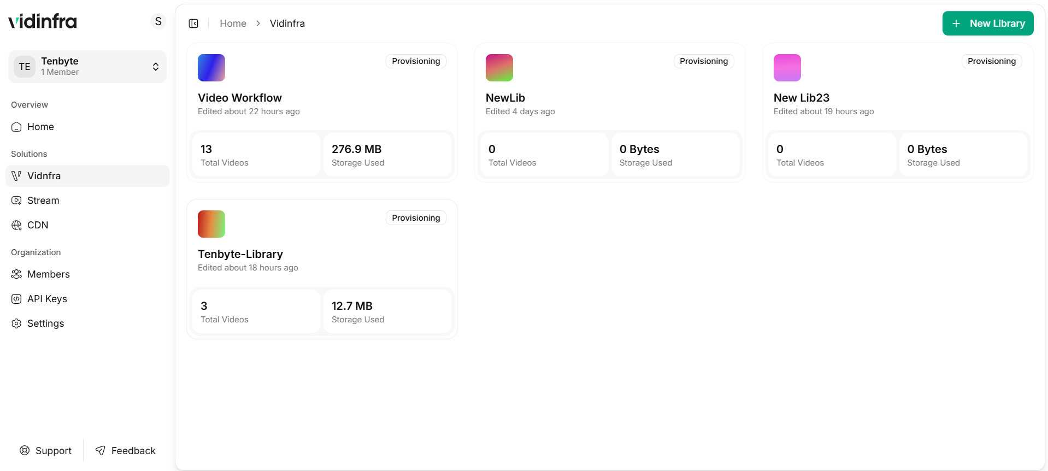Click the 276.9 MB Storage Used stat

tap(387, 155)
